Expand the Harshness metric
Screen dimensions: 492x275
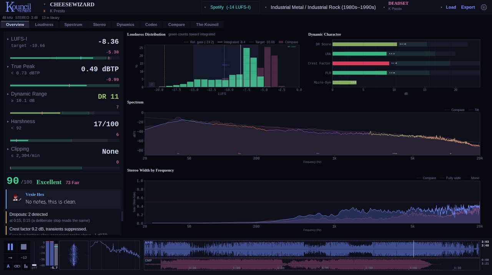tap(8, 122)
